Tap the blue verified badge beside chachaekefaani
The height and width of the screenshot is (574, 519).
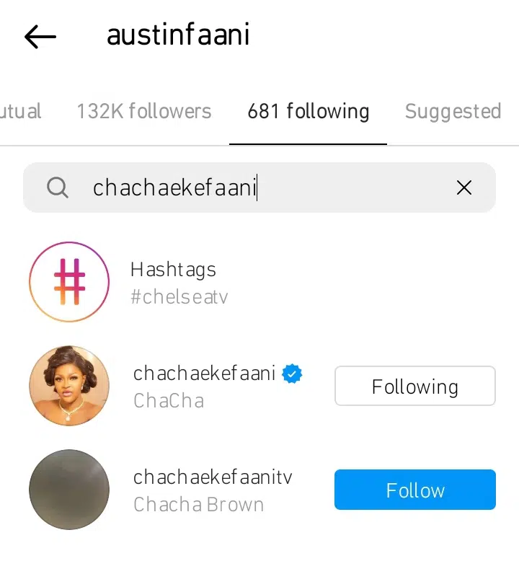click(292, 374)
